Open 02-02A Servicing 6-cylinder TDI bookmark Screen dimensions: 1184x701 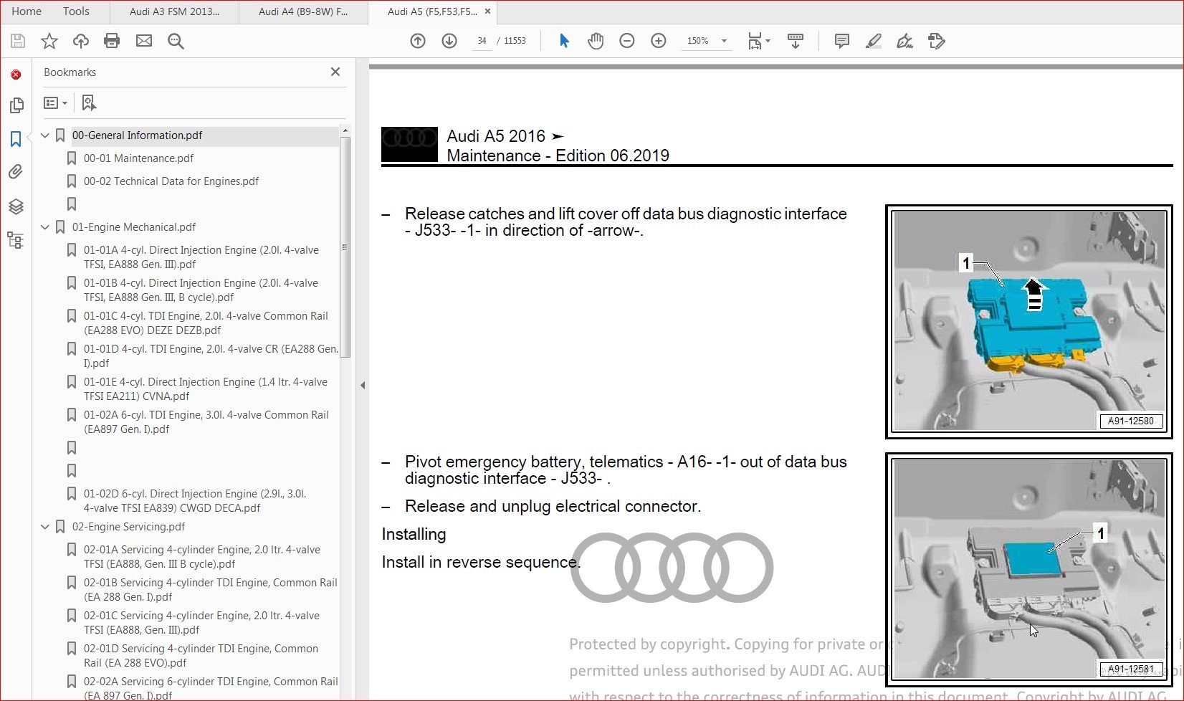pos(211,688)
